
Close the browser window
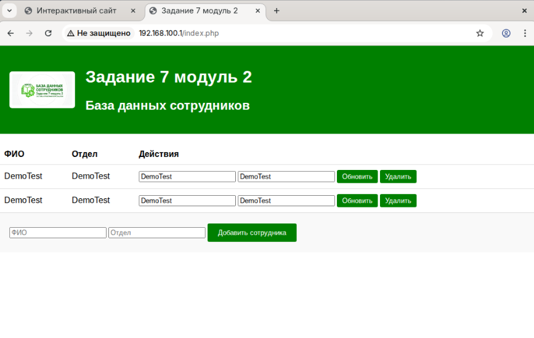point(525,11)
